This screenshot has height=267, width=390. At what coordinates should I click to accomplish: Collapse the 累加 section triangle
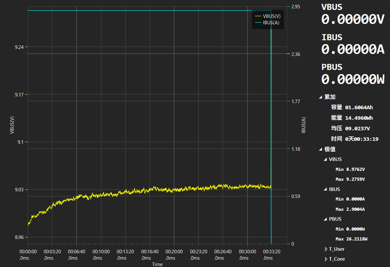click(x=321, y=97)
